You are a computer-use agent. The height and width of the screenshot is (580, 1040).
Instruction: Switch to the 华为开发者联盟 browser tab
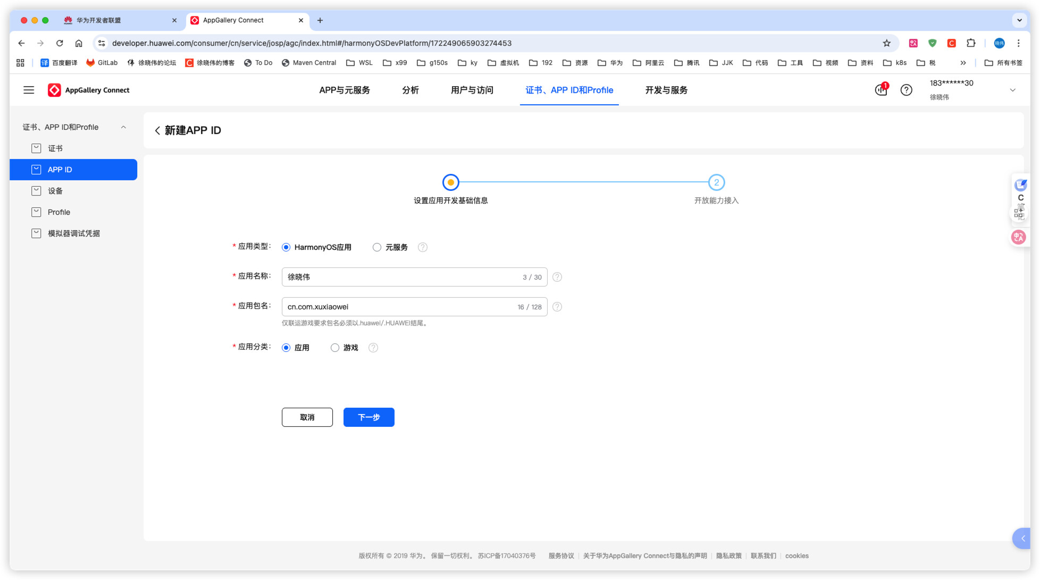pos(98,20)
